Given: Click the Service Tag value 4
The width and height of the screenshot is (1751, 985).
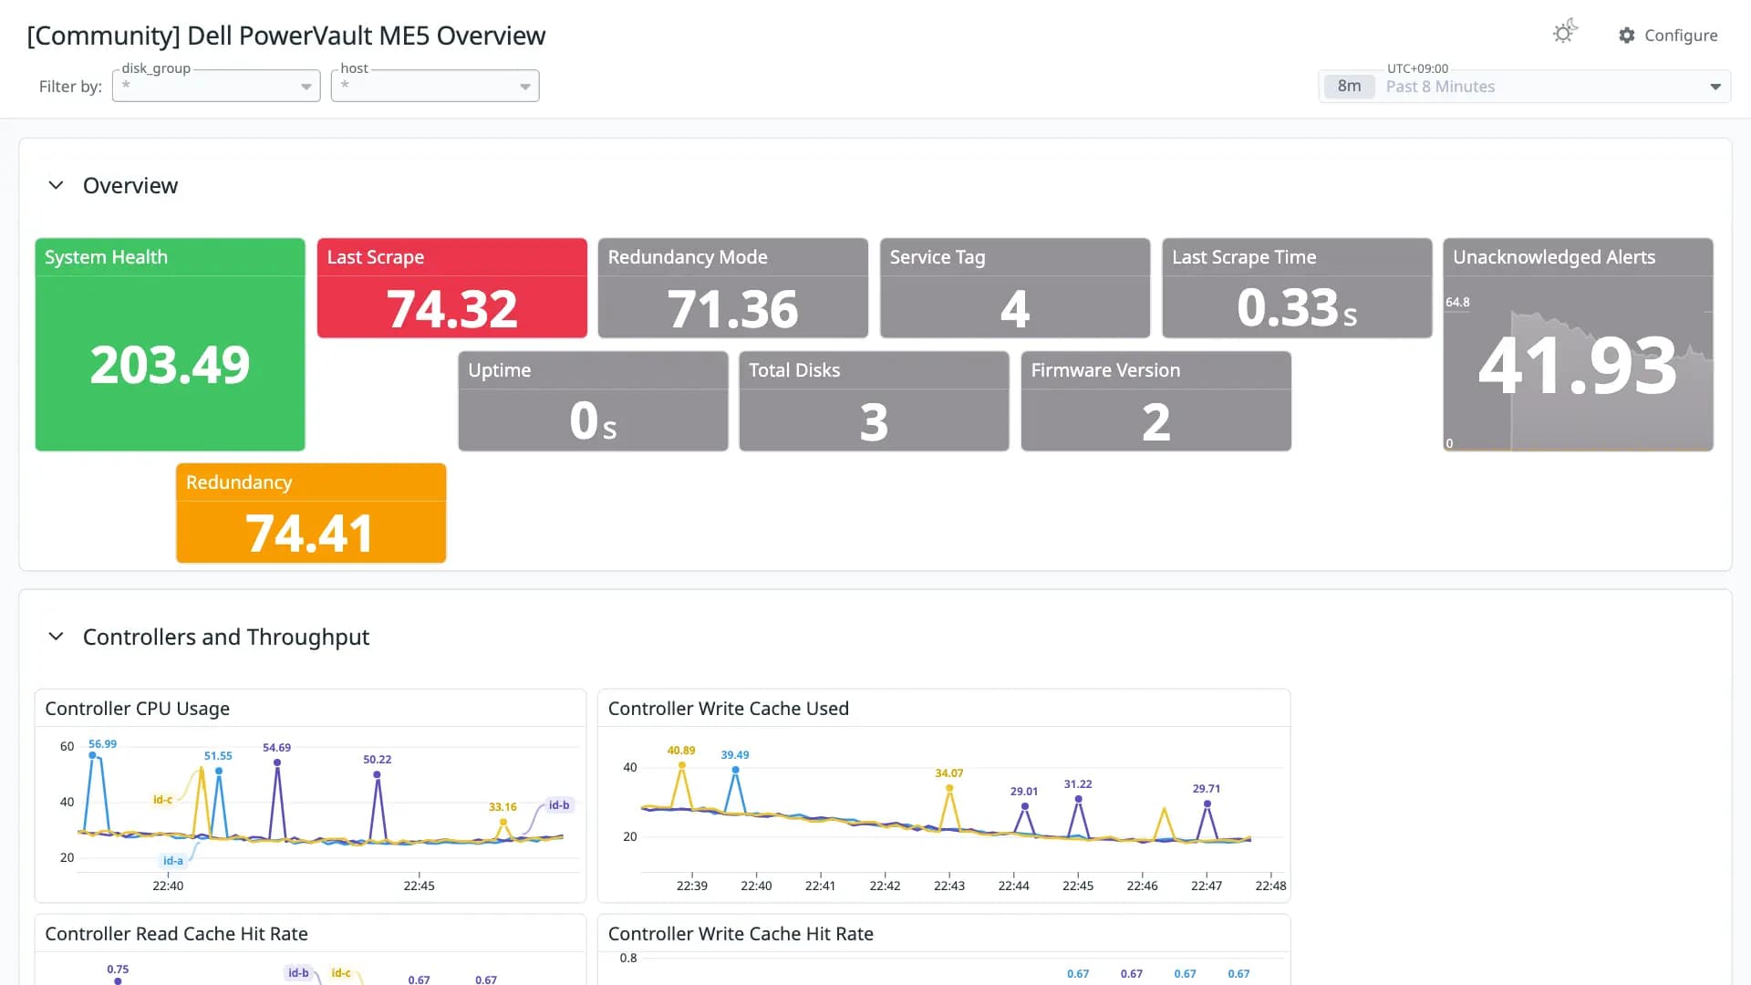Looking at the screenshot, I should pyautogui.click(x=1015, y=308).
